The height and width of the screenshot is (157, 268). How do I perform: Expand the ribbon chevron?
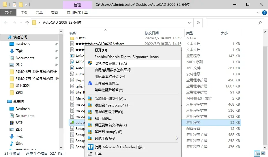point(258,13)
